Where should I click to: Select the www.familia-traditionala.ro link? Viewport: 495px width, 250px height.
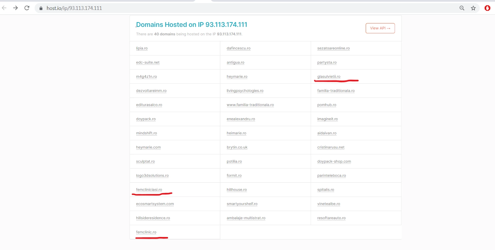tap(250, 105)
